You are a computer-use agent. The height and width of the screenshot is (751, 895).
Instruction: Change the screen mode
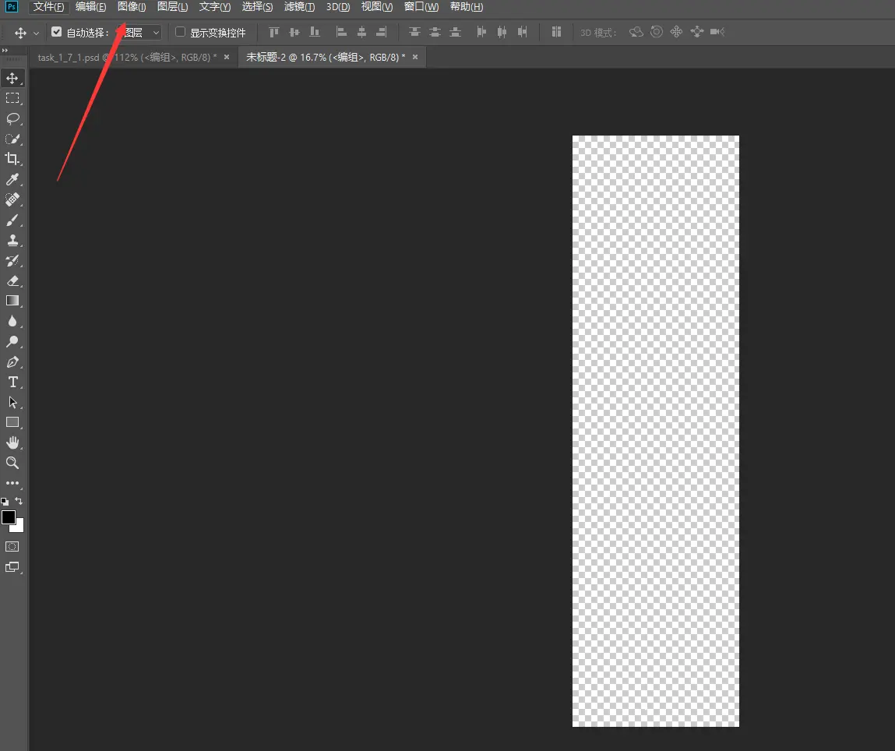(x=12, y=567)
